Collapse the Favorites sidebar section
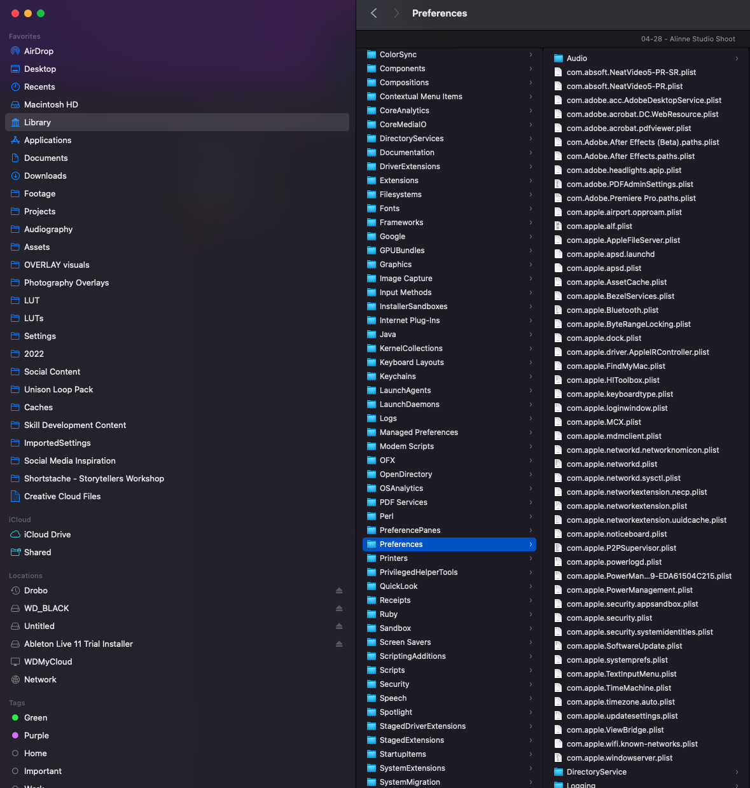This screenshot has height=788, width=750. (24, 36)
